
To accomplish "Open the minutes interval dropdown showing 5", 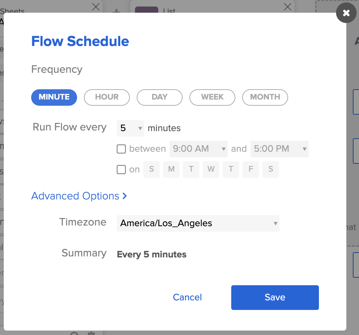I will [x=131, y=128].
